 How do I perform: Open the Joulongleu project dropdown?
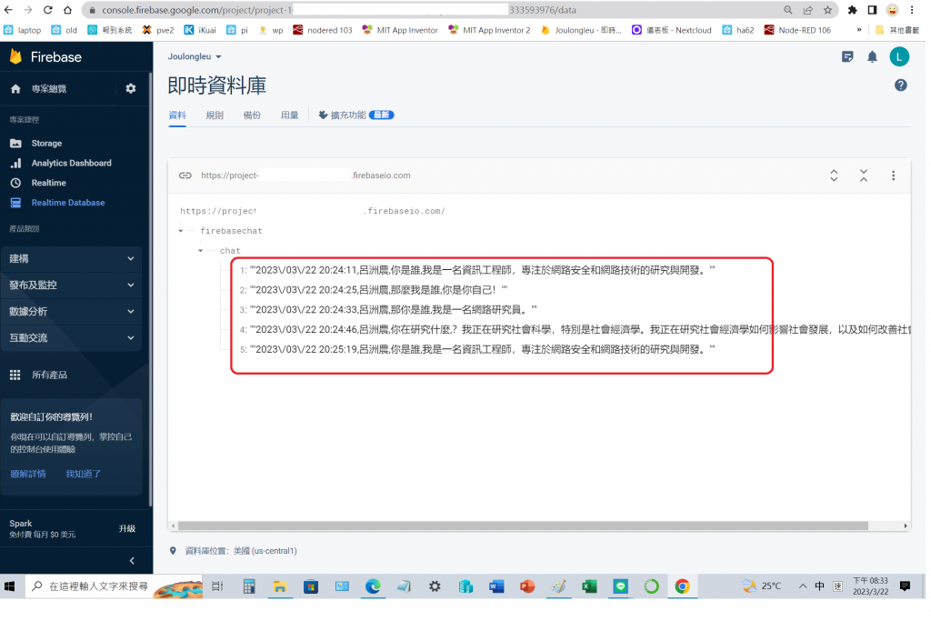195,56
